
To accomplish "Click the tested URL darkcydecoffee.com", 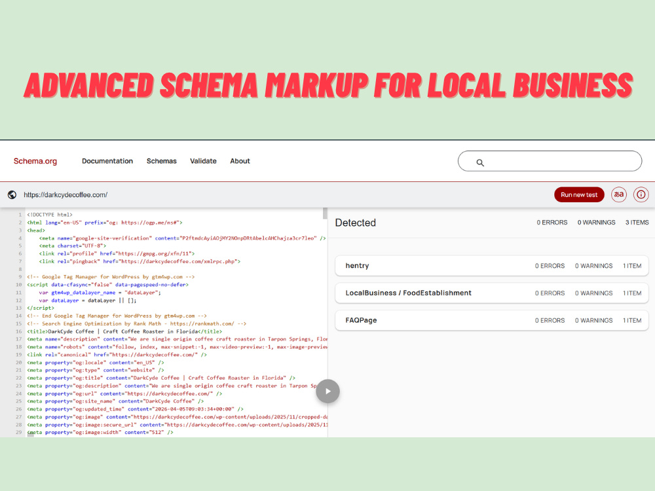I will [x=65, y=195].
